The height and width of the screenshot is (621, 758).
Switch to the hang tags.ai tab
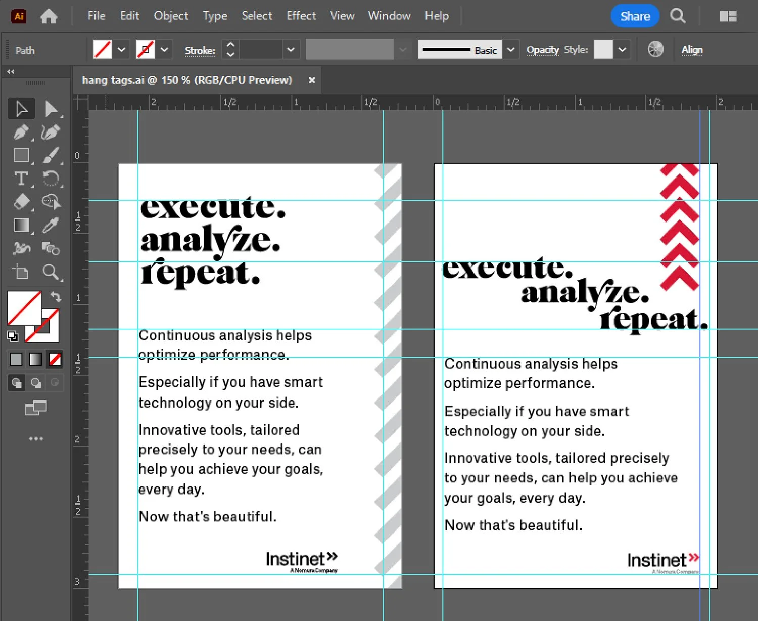pyautogui.click(x=187, y=80)
